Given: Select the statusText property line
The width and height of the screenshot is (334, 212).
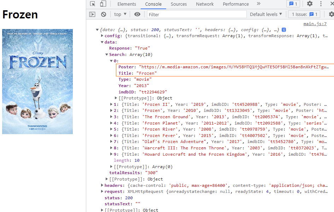Looking at the screenshot, I should pos(122,204).
